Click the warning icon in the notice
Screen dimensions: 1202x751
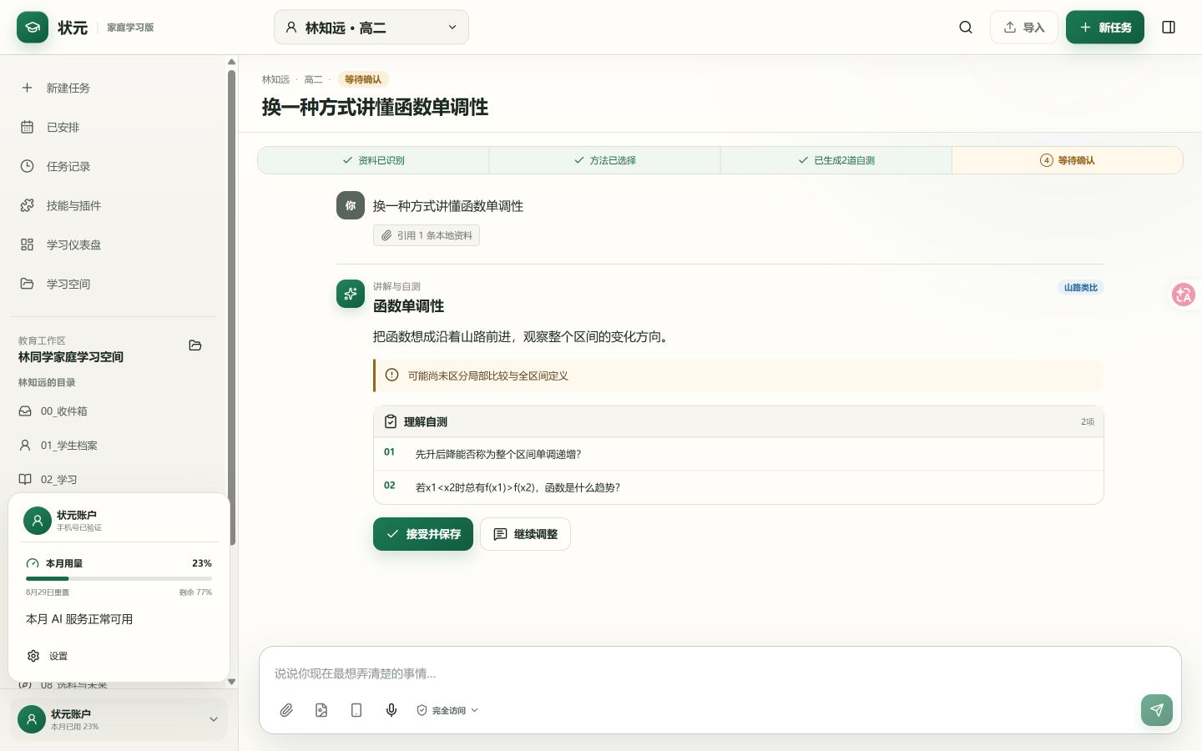pyautogui.click(x=391, y=375)
